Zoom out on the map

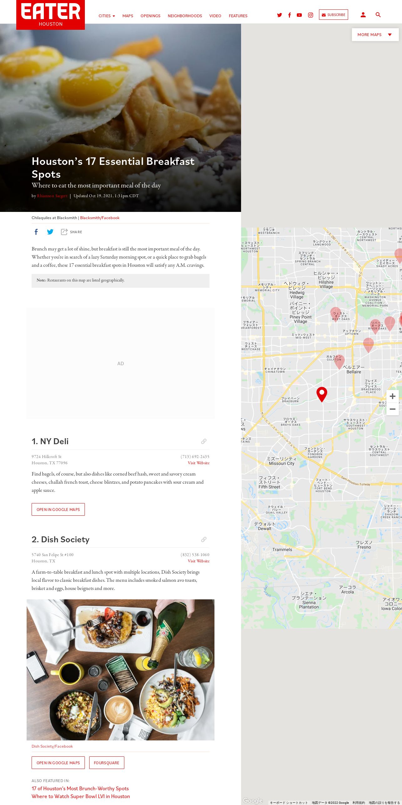(x=393, y=409)
